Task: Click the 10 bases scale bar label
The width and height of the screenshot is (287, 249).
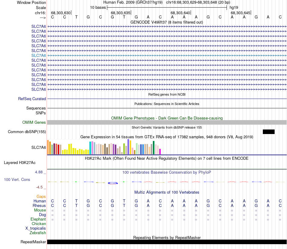Action: point(98,8)
